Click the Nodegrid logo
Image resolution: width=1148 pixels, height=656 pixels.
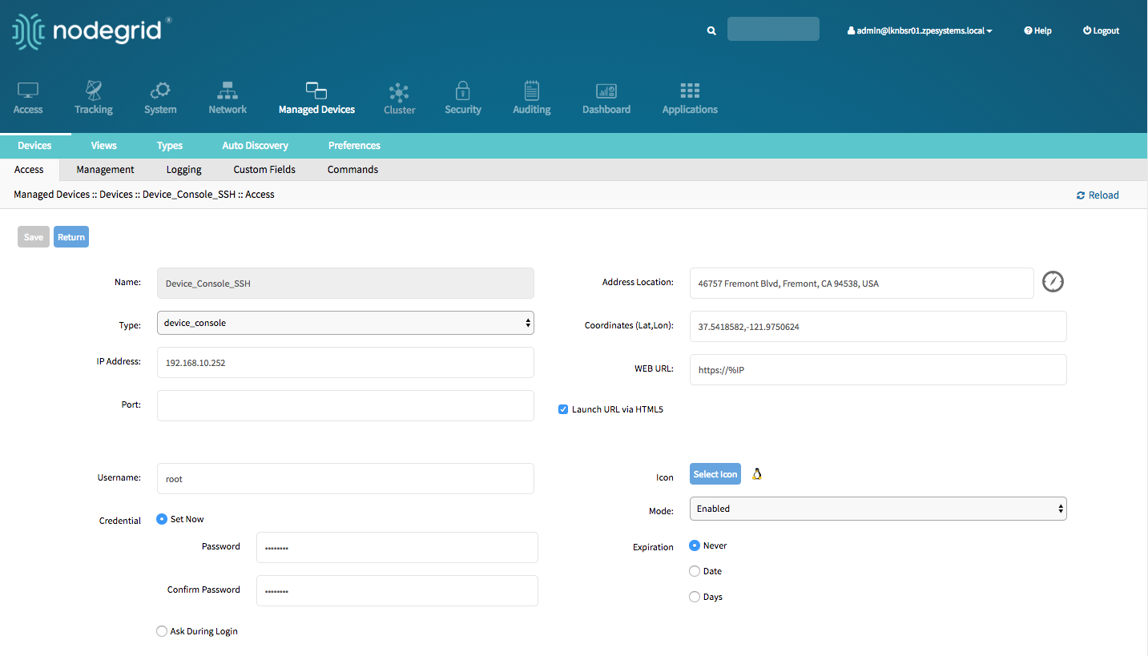(91, 30)
